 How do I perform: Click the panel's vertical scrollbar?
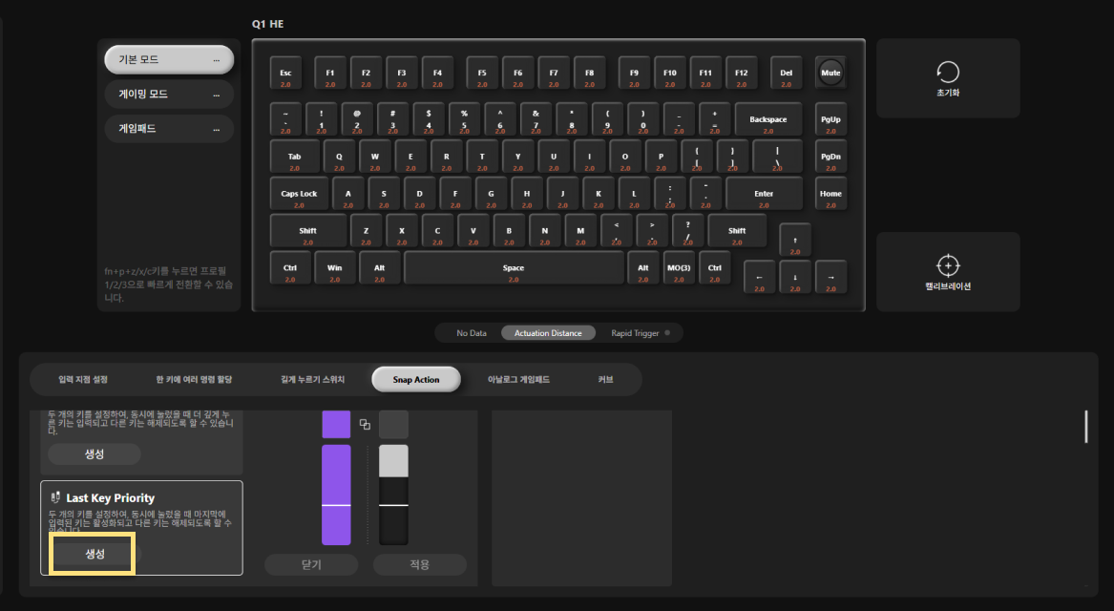point(1086,427)
